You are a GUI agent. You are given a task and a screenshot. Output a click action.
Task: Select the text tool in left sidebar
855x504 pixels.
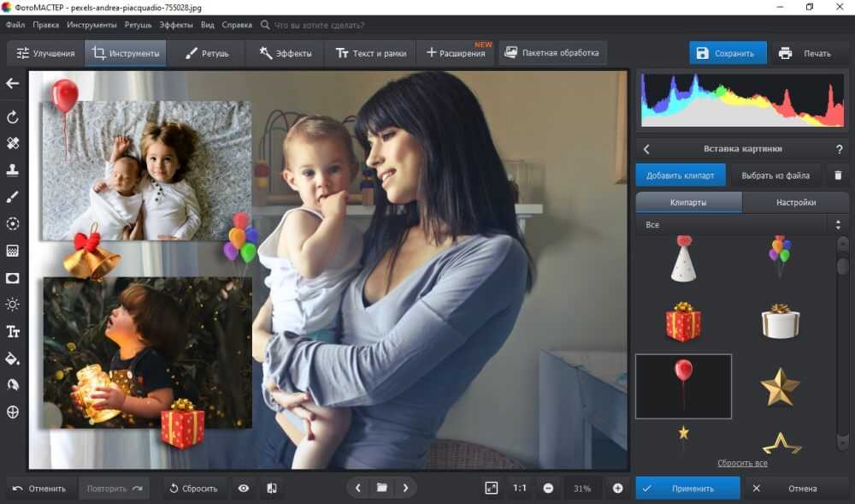(x=13, y=331)
